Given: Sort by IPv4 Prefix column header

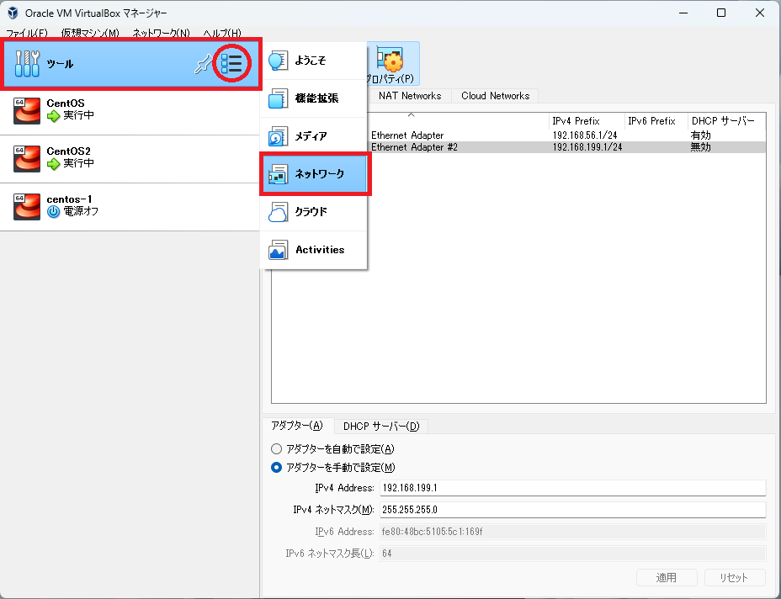Looking at the screenshot, I should click(x=587, y=121).
